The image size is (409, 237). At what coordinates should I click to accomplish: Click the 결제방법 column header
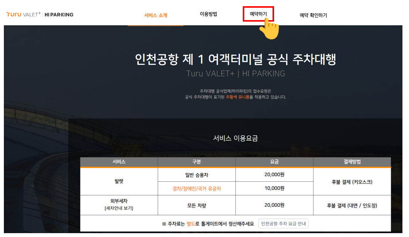[x=352, y=162]
